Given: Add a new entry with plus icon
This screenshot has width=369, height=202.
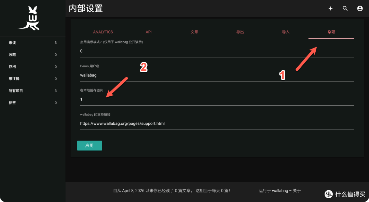Looking at the screenshot, I should click(330, 9).
